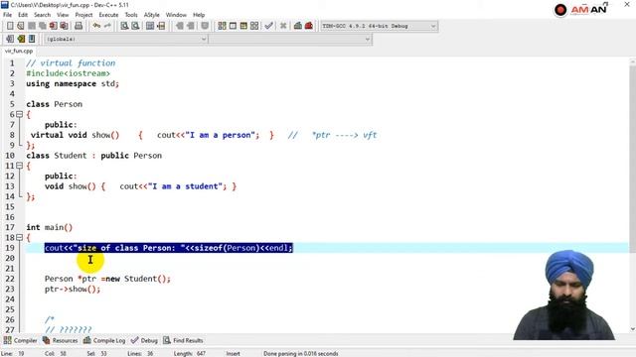This screenshot has height=357, width=636.
Task: Click the Unindent toolbar icon
Action: (x=190, y=26)
